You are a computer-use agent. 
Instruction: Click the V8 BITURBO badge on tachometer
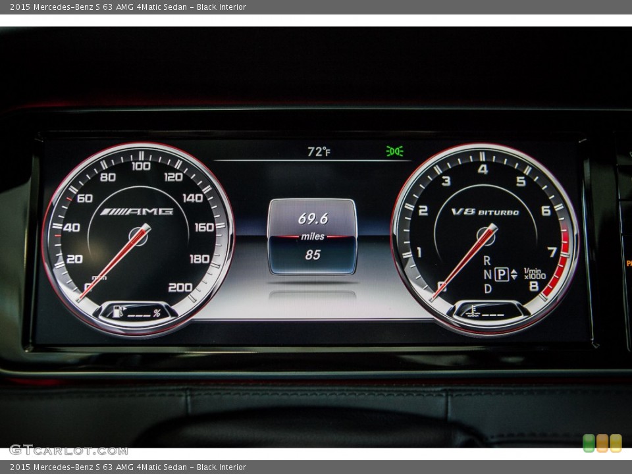pyautogui.click(x=485, y=212)
